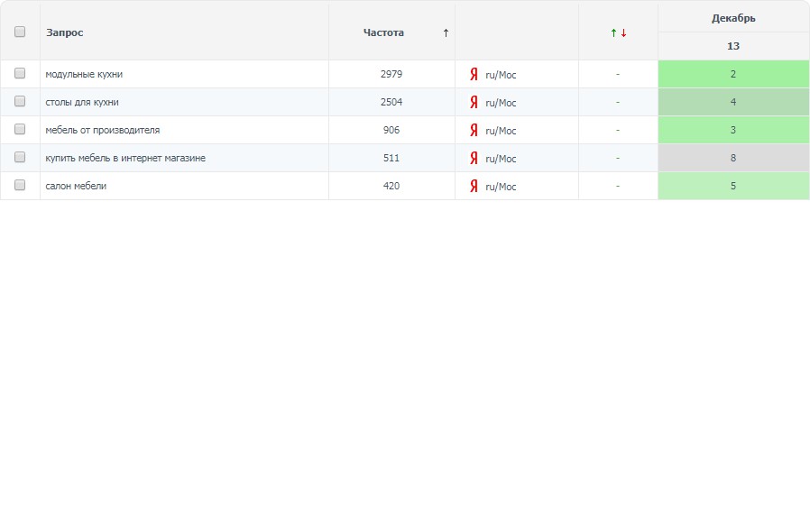
Task: Click the frequency value 2504
Action: click(x=391, y=102)
